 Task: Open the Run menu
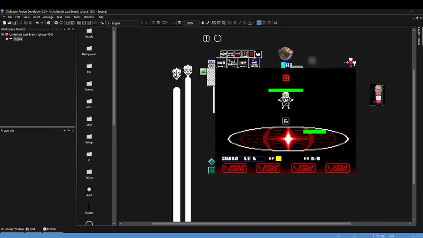68,17
